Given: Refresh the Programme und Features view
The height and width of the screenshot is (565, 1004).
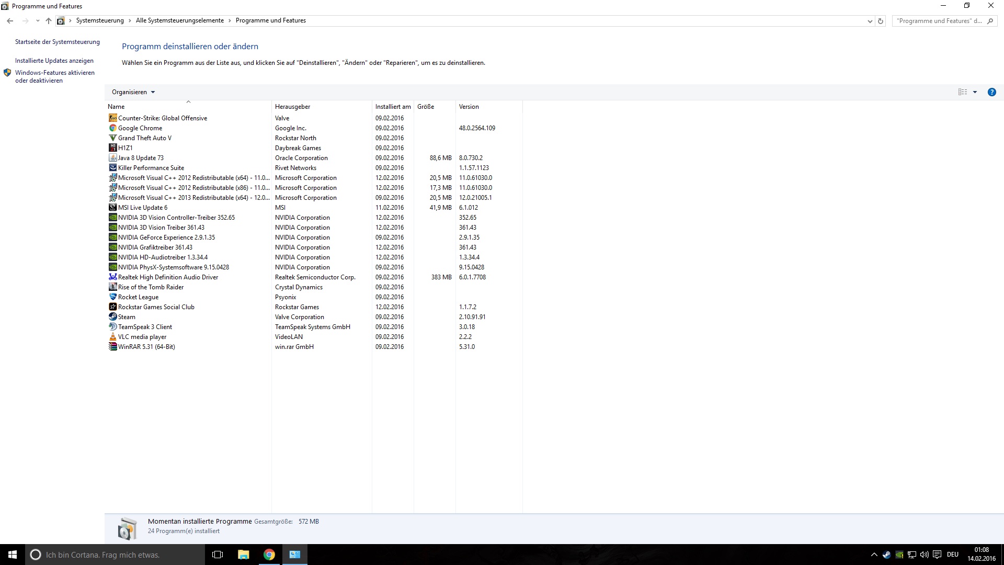Looking at the screenshot, I should tap(881, 21).
